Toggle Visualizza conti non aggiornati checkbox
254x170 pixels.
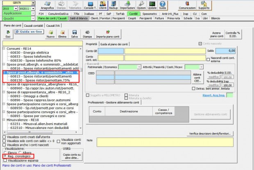(x=59, y=141)
